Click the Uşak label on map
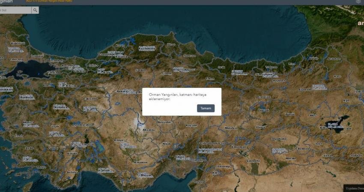 (55, 126)
